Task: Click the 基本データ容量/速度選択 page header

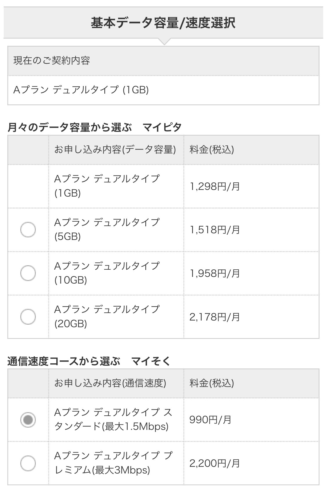Action: point(163,23)
